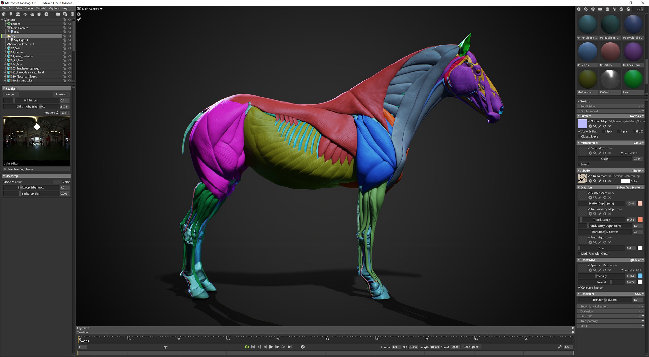
Task: Open the delete material trash icon
Action: (607, 9)
